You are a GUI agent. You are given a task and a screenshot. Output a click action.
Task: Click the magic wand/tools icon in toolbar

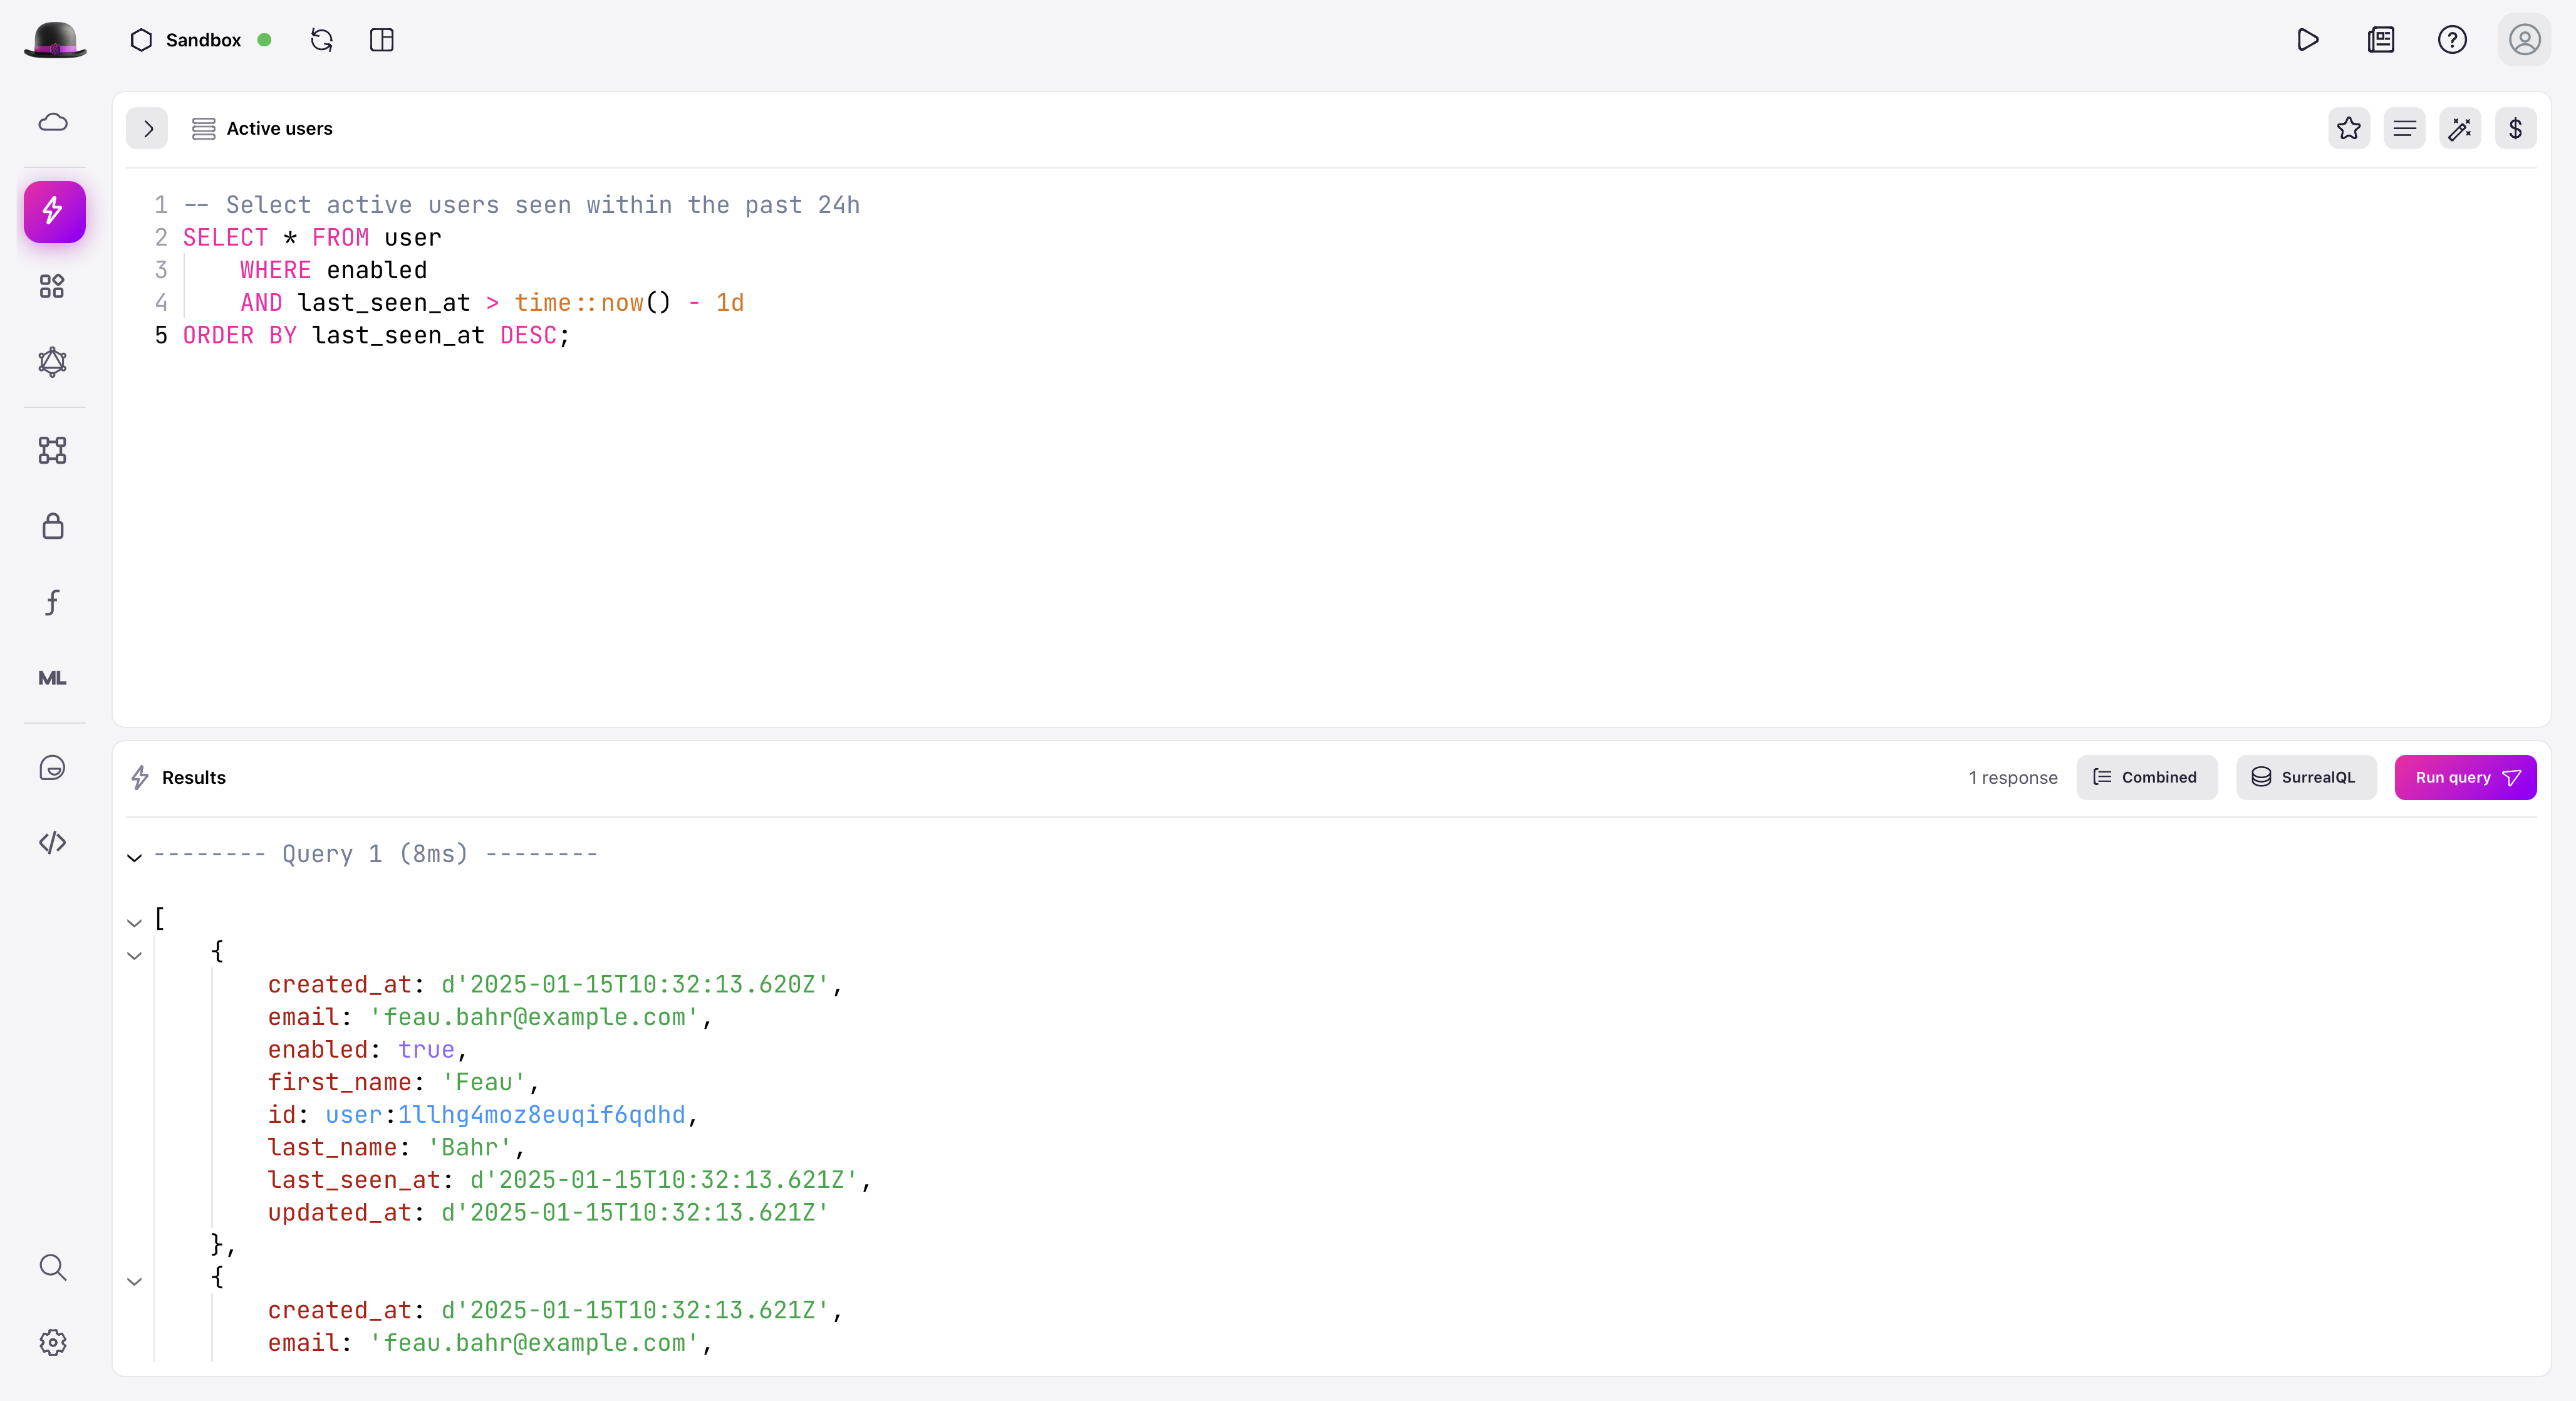click(x=2461, y=128)
